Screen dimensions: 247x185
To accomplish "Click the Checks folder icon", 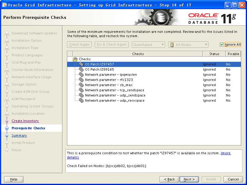I will 75,59.
